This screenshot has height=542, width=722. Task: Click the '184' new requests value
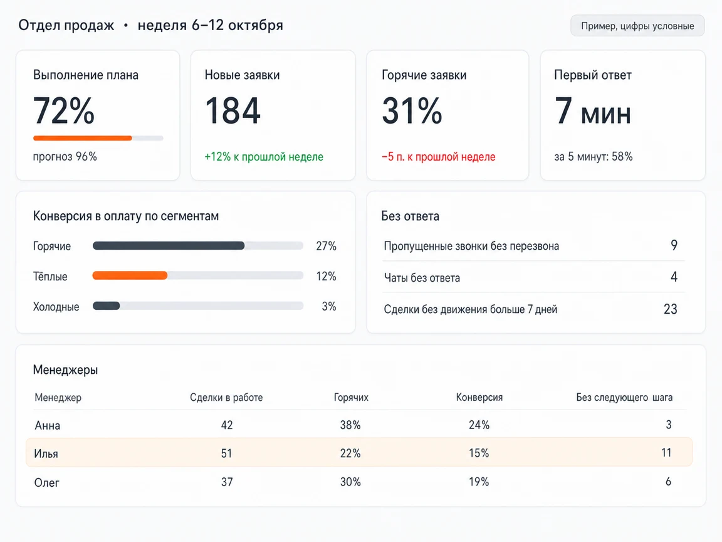coord(233,111)
